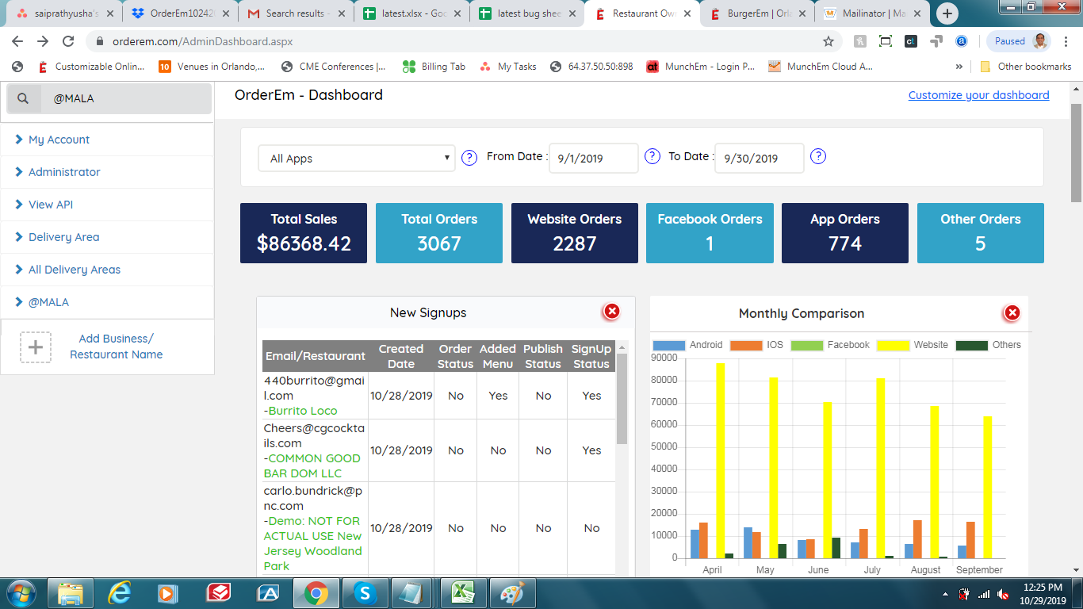Bookmark this page with the star icon
1083x609 pixels.
(829, 41)
